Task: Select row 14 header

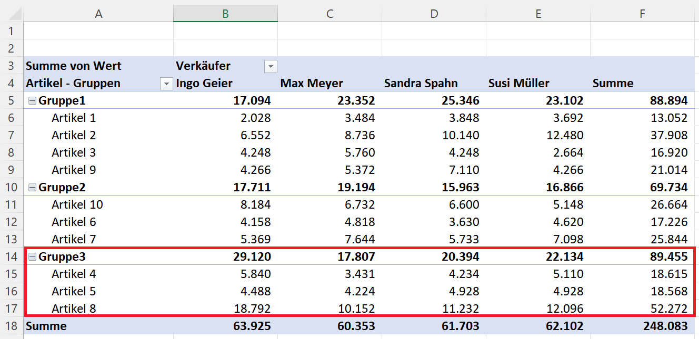Action: [x=12, y=256]
